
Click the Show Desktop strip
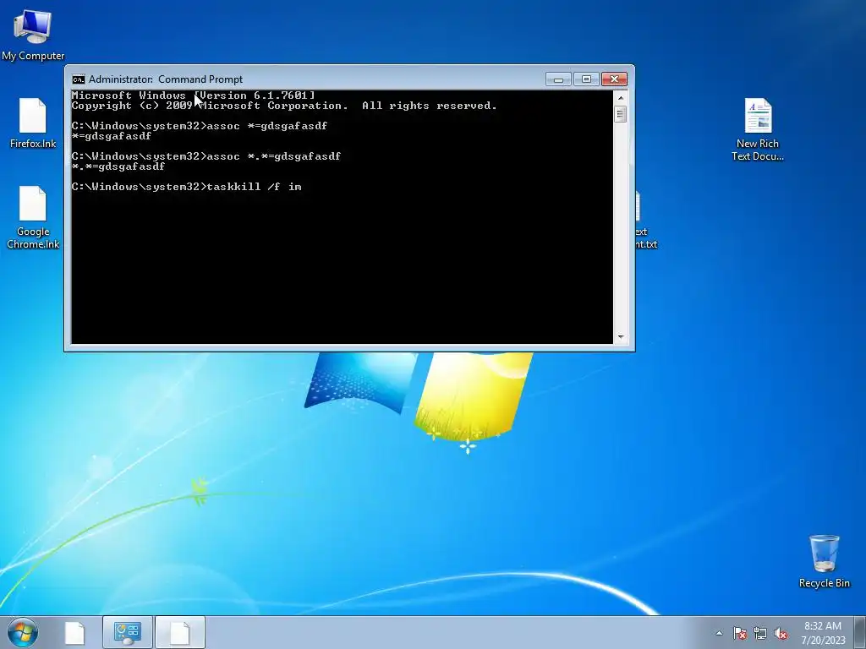860,632
